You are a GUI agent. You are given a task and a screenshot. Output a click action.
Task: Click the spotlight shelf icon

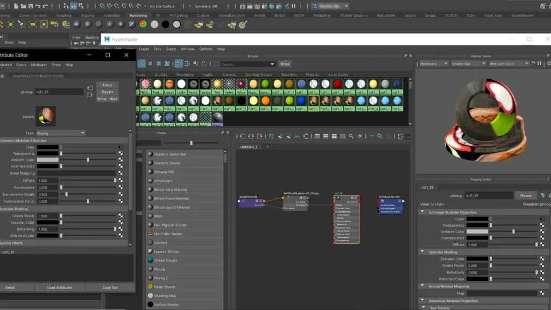point(22,24)
